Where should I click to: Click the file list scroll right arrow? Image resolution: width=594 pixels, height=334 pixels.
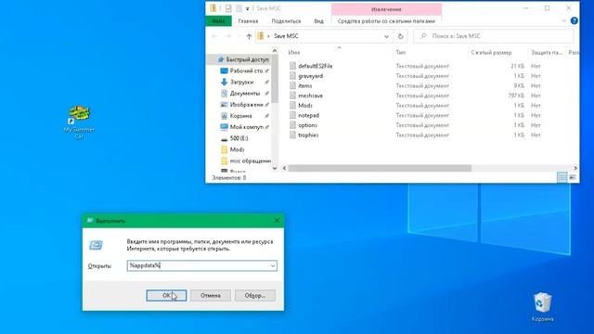pyautogui.click(x=575, y=168)
